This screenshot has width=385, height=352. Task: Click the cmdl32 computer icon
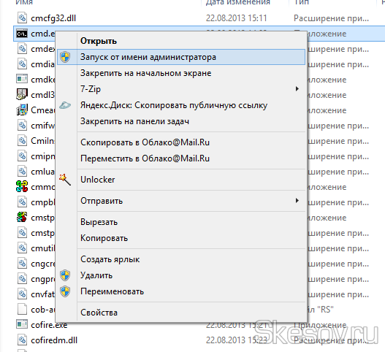tap(22, 95)
